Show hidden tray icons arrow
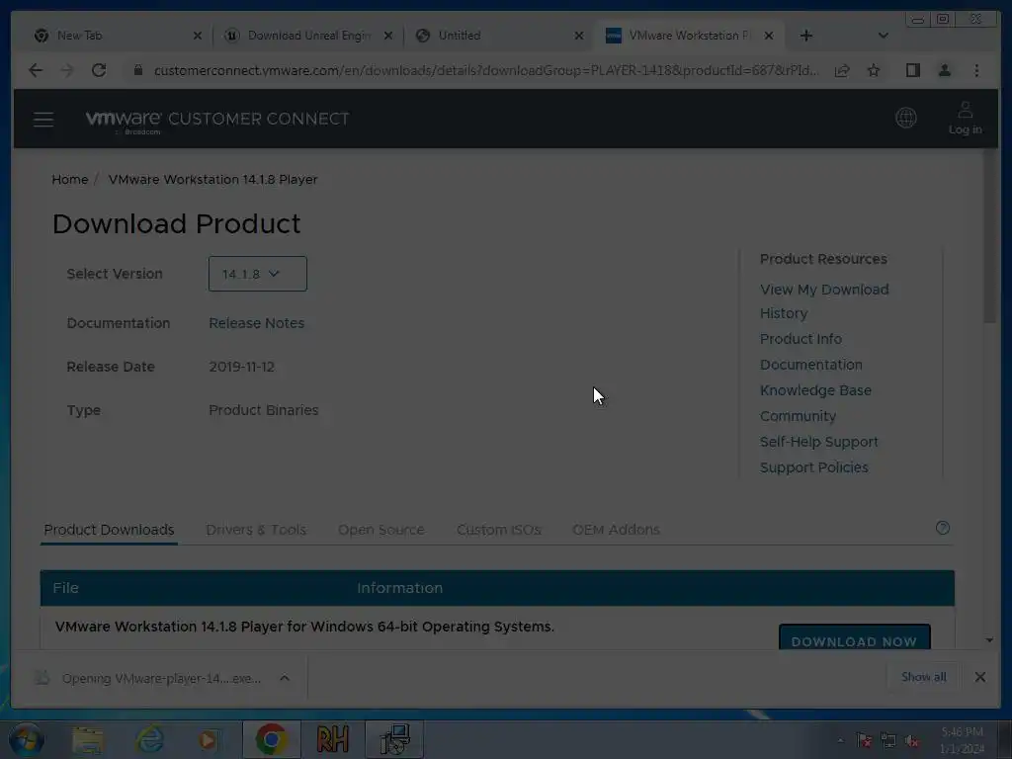 [x=840, y=741]
